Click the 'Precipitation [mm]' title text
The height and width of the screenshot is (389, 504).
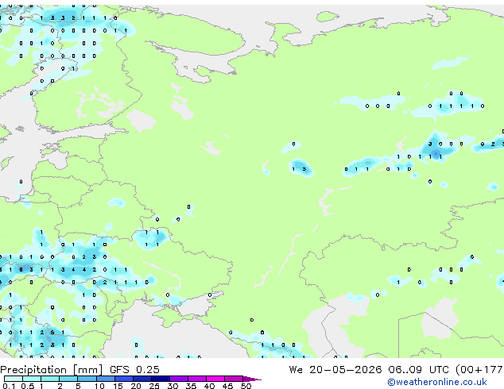[x=52, y=370]
